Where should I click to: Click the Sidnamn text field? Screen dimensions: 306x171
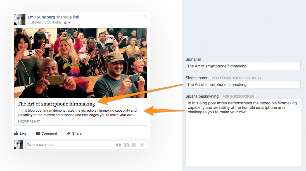tap(243, 66)
